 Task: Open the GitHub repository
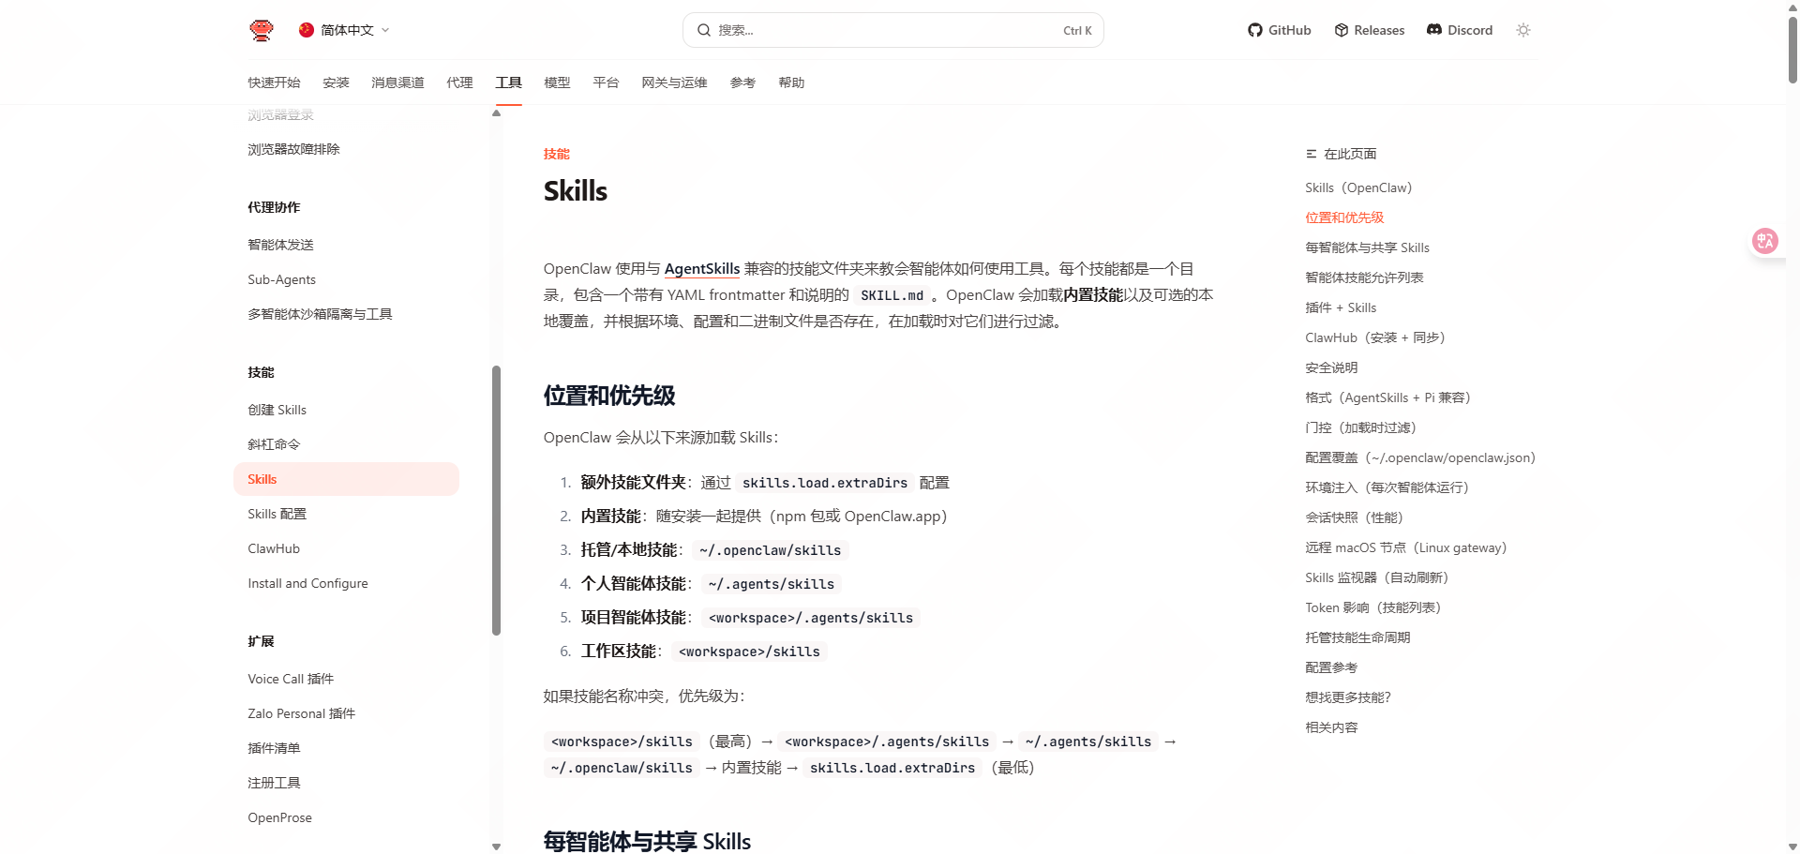point(1279,29)
